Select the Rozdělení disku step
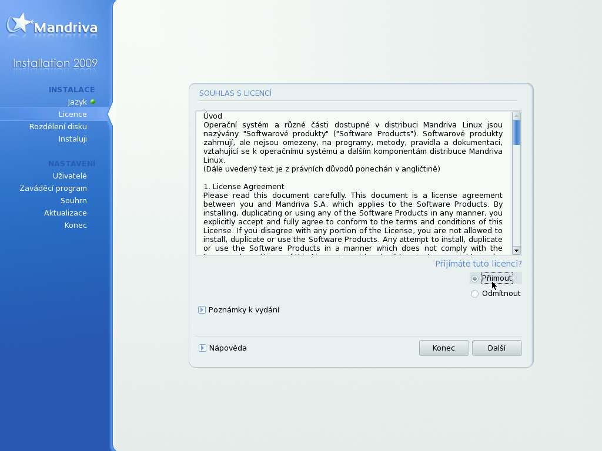The height and width of the screenshot is (451, 602). pyautogui.click(x=58, y=127)
